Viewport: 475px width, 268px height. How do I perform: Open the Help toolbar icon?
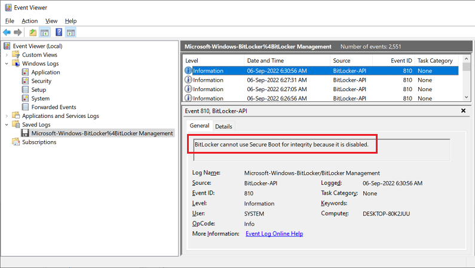point(59,32)
